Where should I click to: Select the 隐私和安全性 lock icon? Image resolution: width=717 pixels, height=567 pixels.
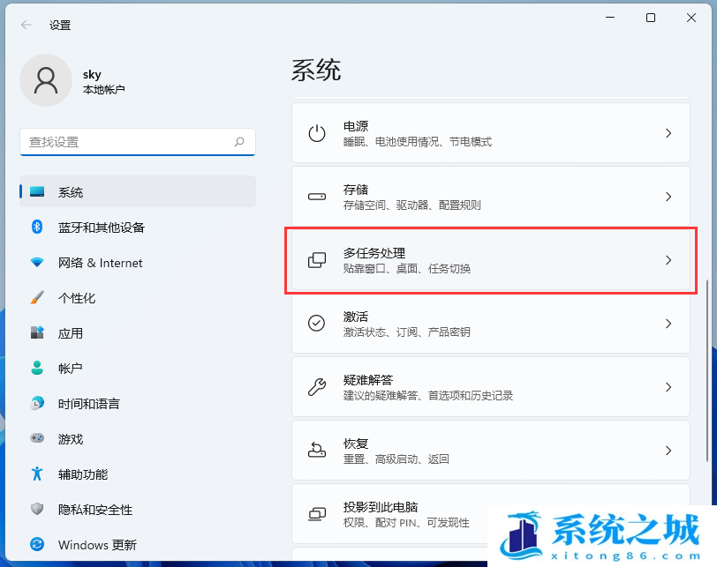(x=35, y=510)
